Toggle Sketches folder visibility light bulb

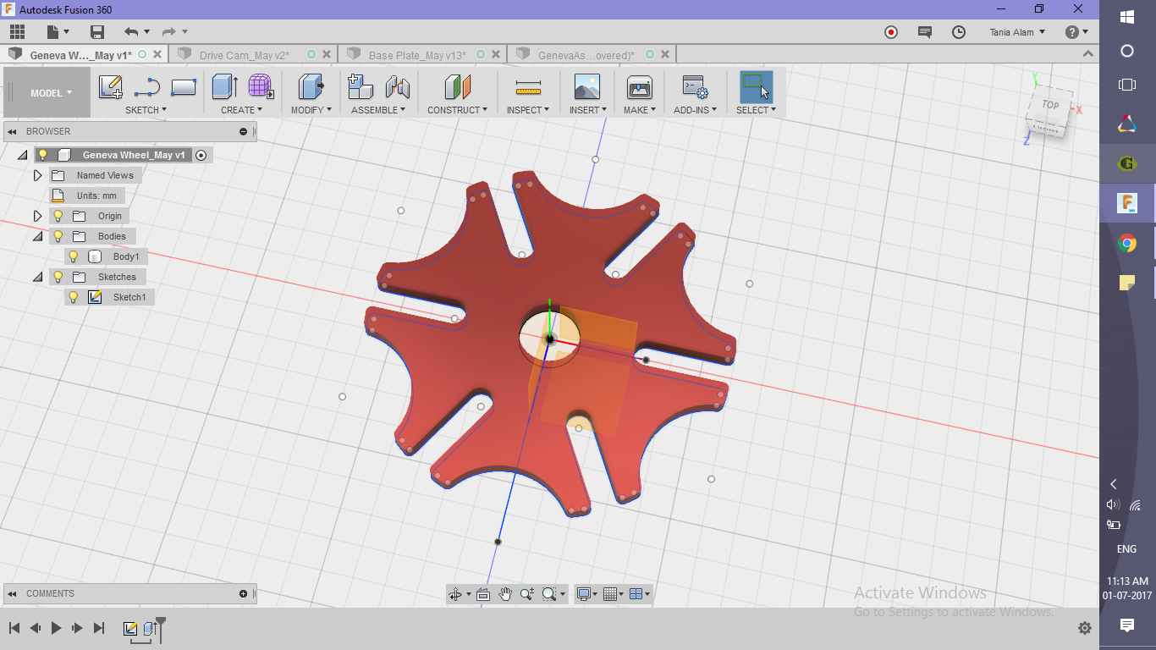pos(58,277)
